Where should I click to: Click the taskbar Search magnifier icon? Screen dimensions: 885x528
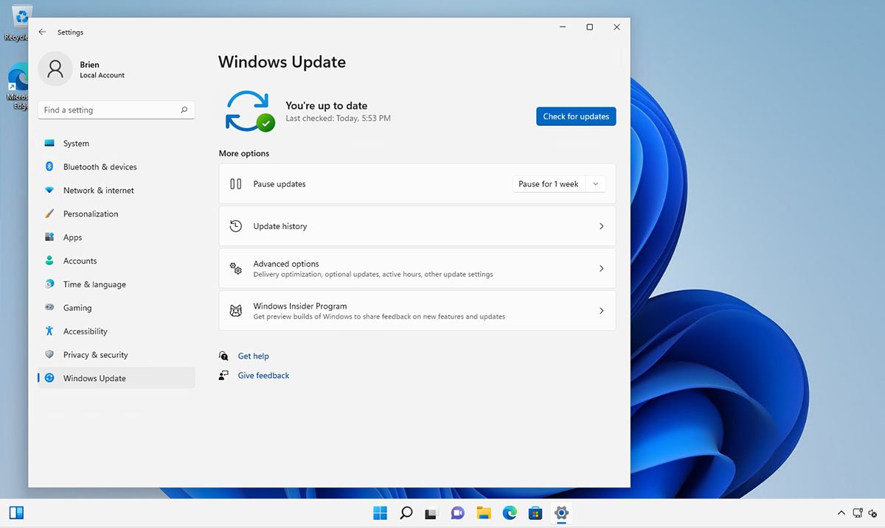tap(406, 513)
